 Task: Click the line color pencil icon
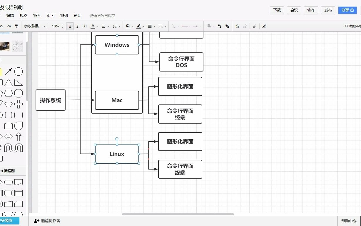tap(138, 26)
